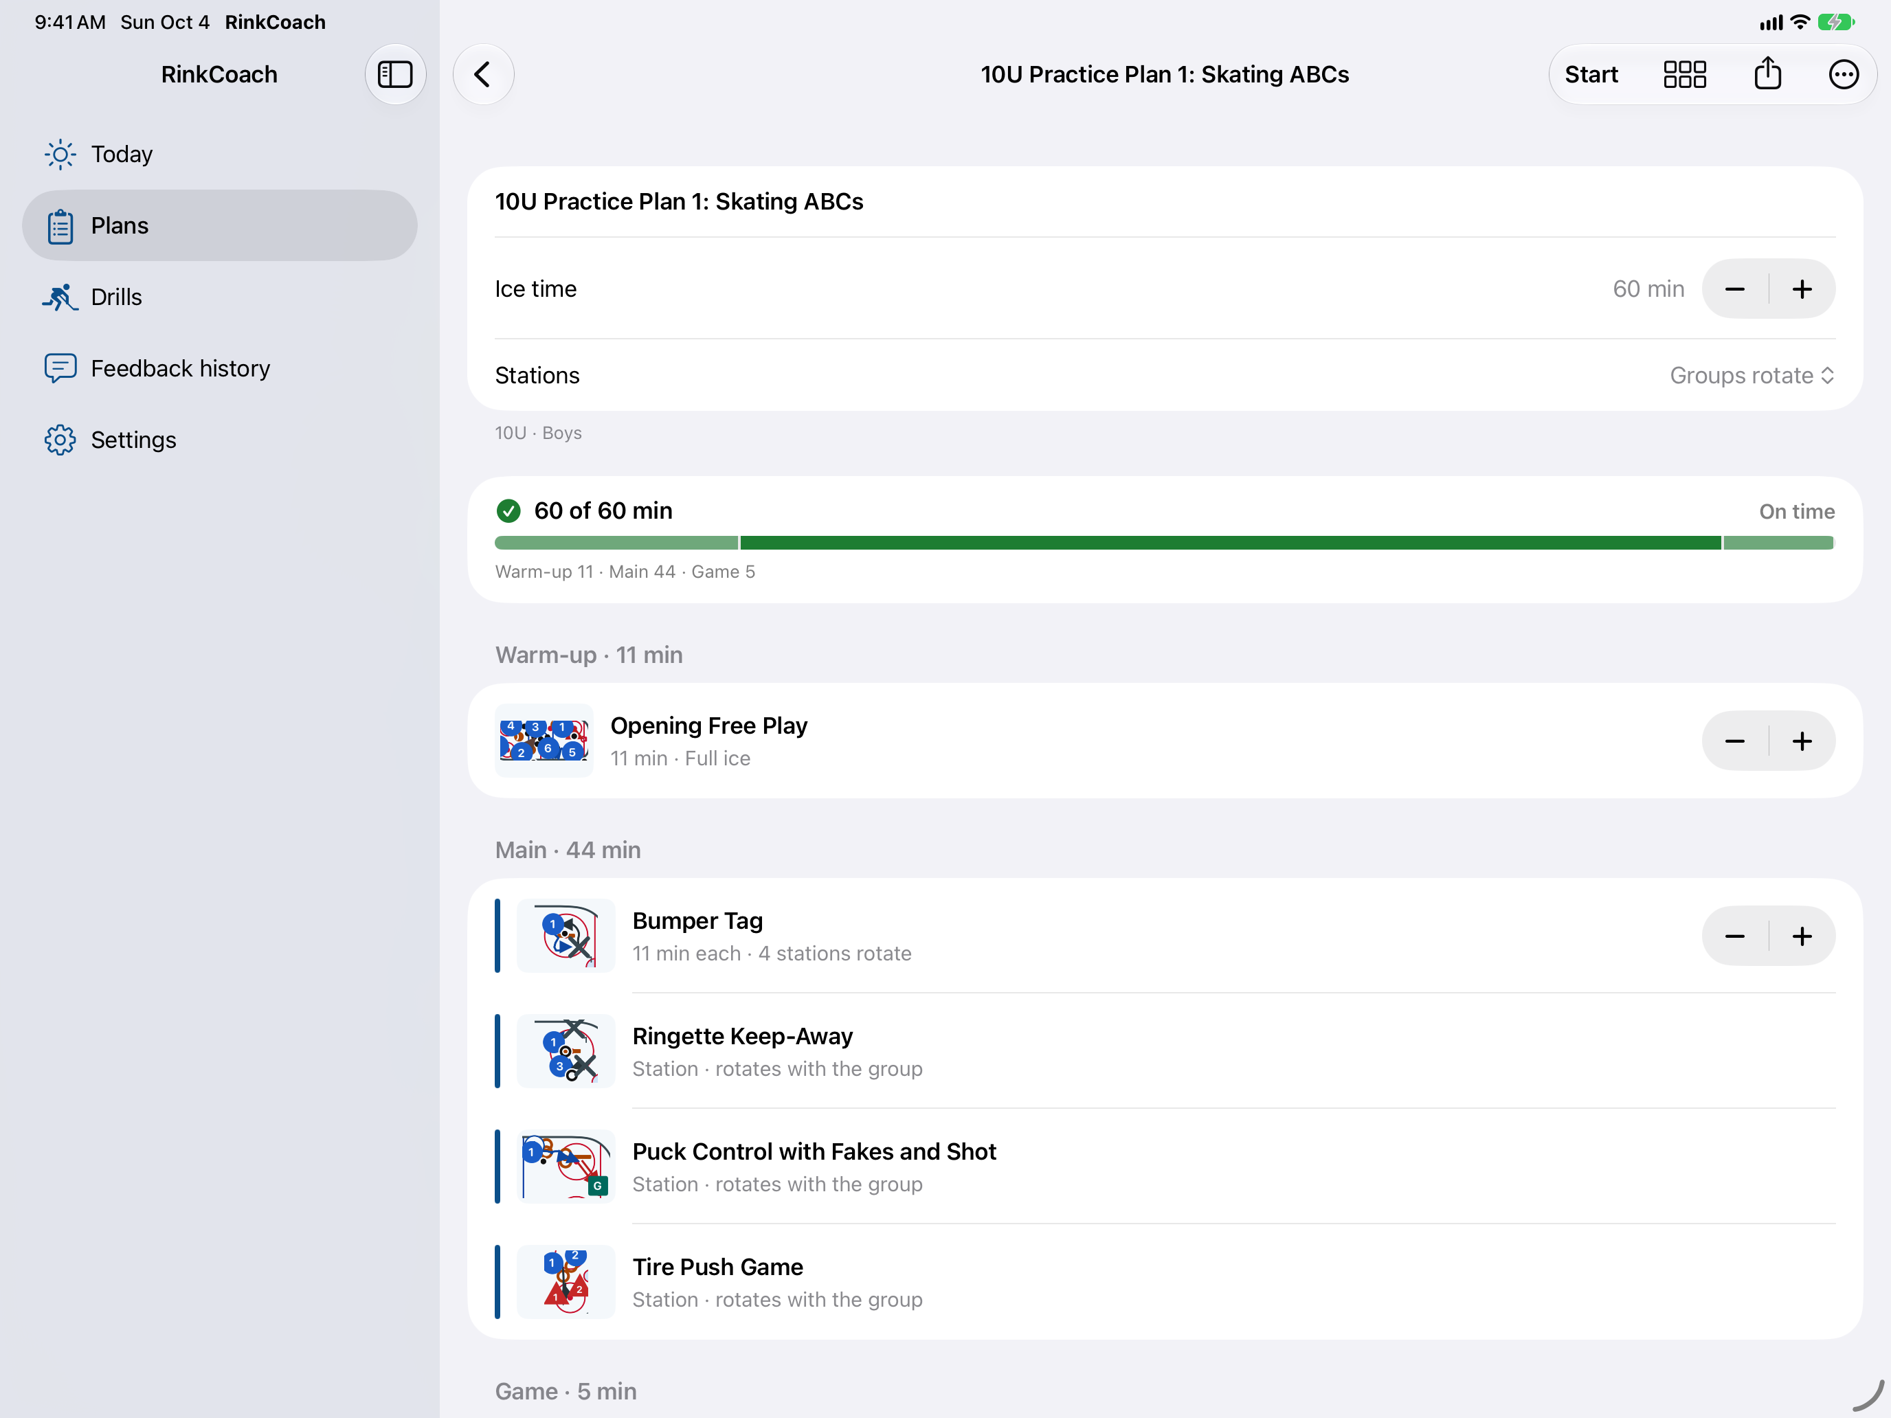Click the Bumper Tag title
The image size is (1891, 1418).
tap(697, 921)
